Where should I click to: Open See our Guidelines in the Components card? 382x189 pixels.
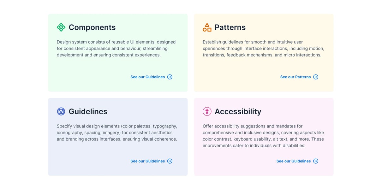[x=147, y=77]
